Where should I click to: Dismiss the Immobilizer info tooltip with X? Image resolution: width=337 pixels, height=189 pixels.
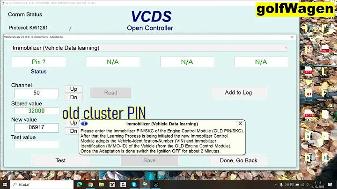tap(240, 124)
